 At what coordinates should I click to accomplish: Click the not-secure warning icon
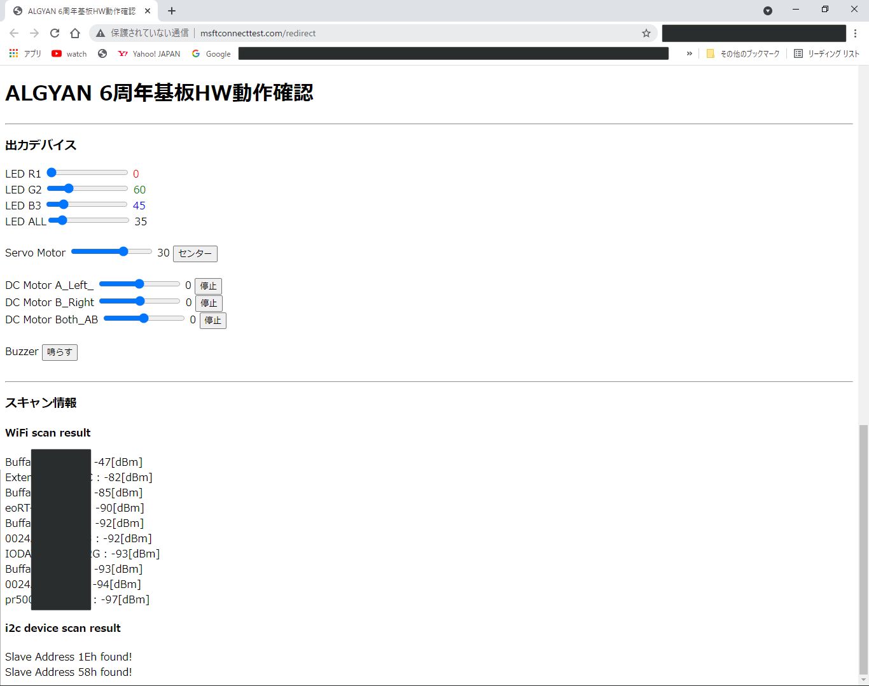[x=101, y=33]
